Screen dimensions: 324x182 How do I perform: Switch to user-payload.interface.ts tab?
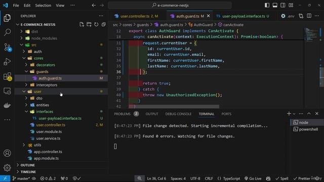(x=243, y=16)
